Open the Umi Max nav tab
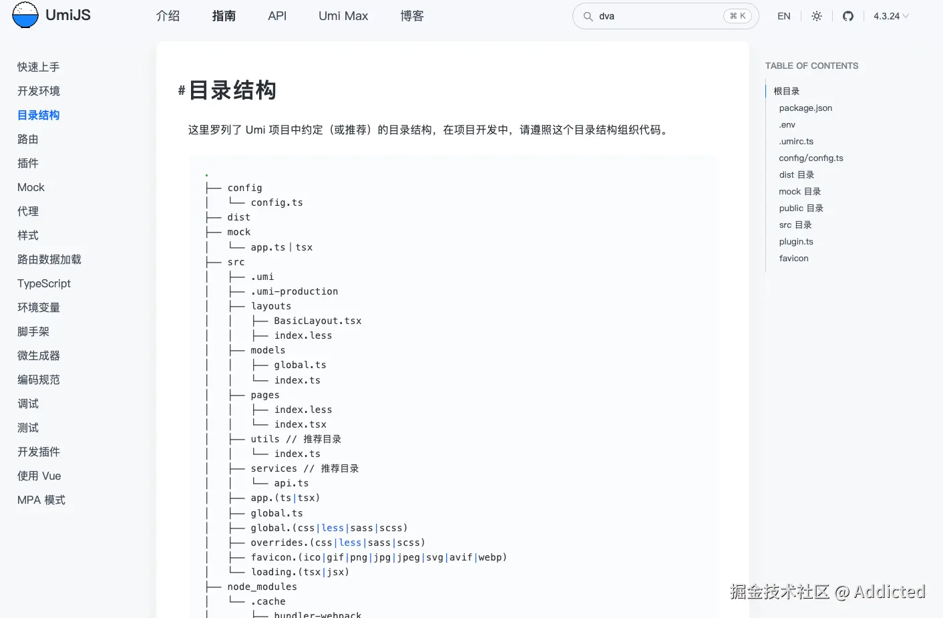Viewport: 943px width, 618px height. (343, 15)
